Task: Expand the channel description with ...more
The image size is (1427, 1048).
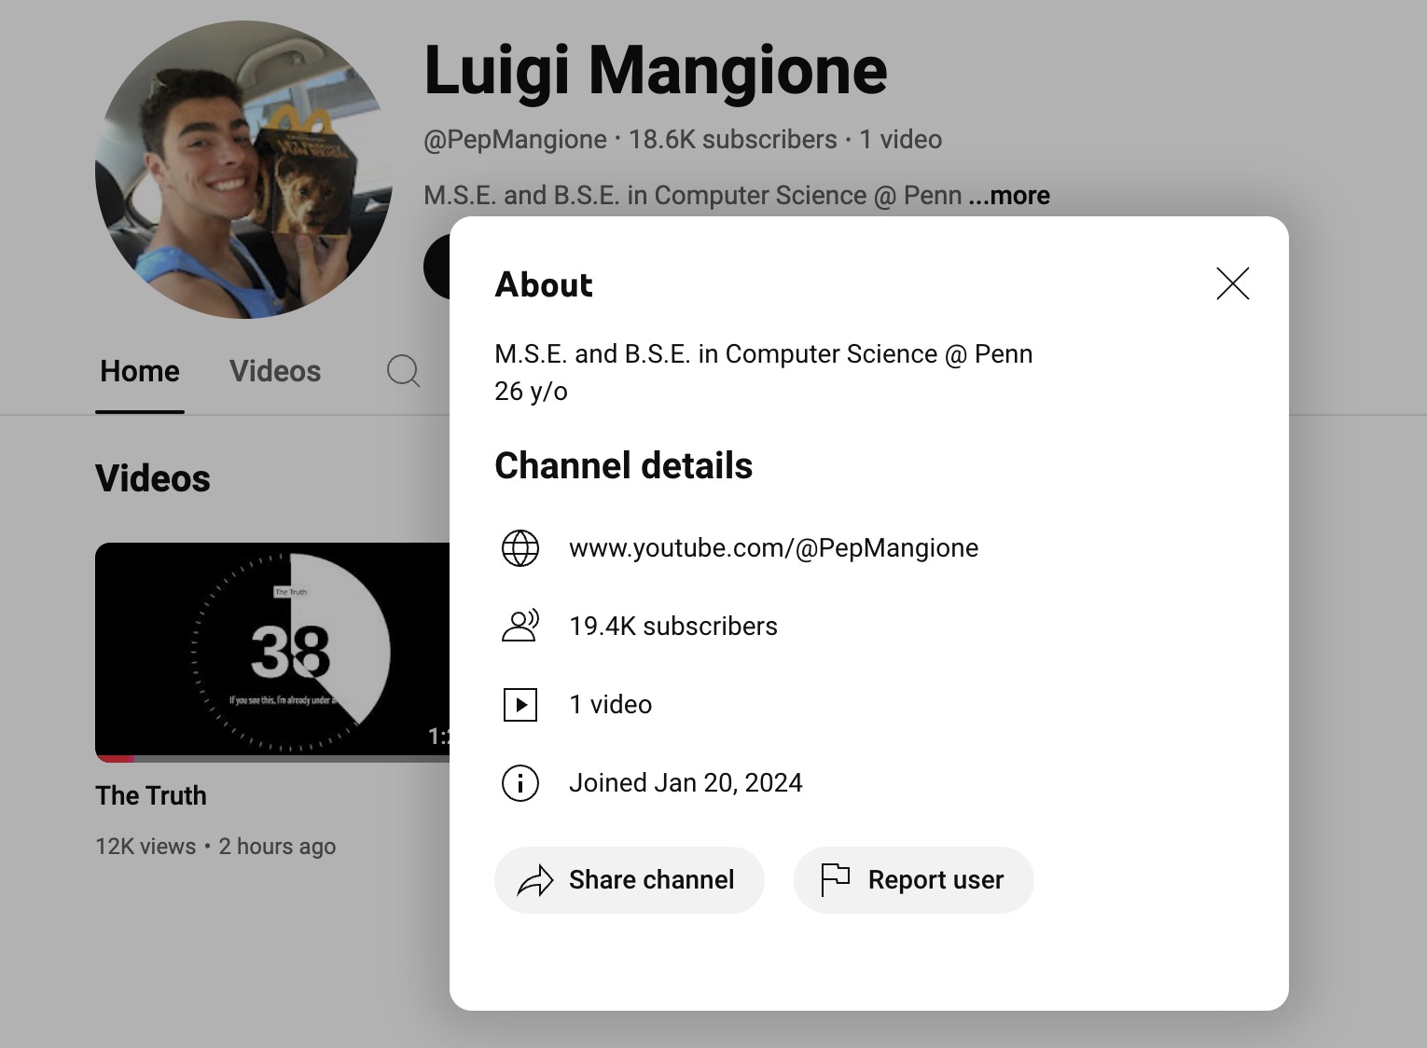Action: [1008, 196]
